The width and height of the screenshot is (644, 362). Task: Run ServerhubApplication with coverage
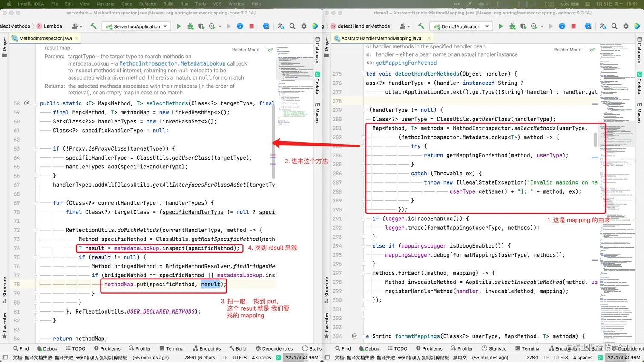pos(201,26)
